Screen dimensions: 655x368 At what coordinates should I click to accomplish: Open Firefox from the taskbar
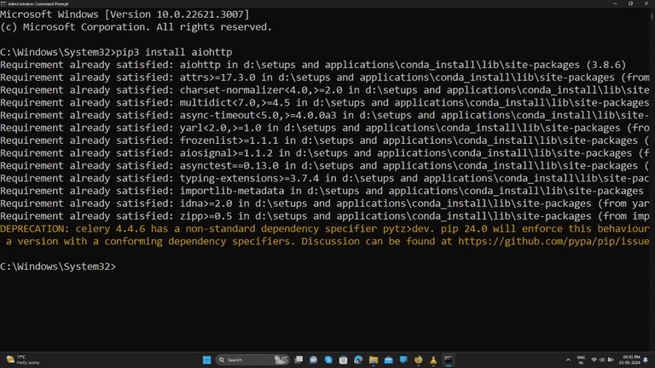click(x=419, y=359)
